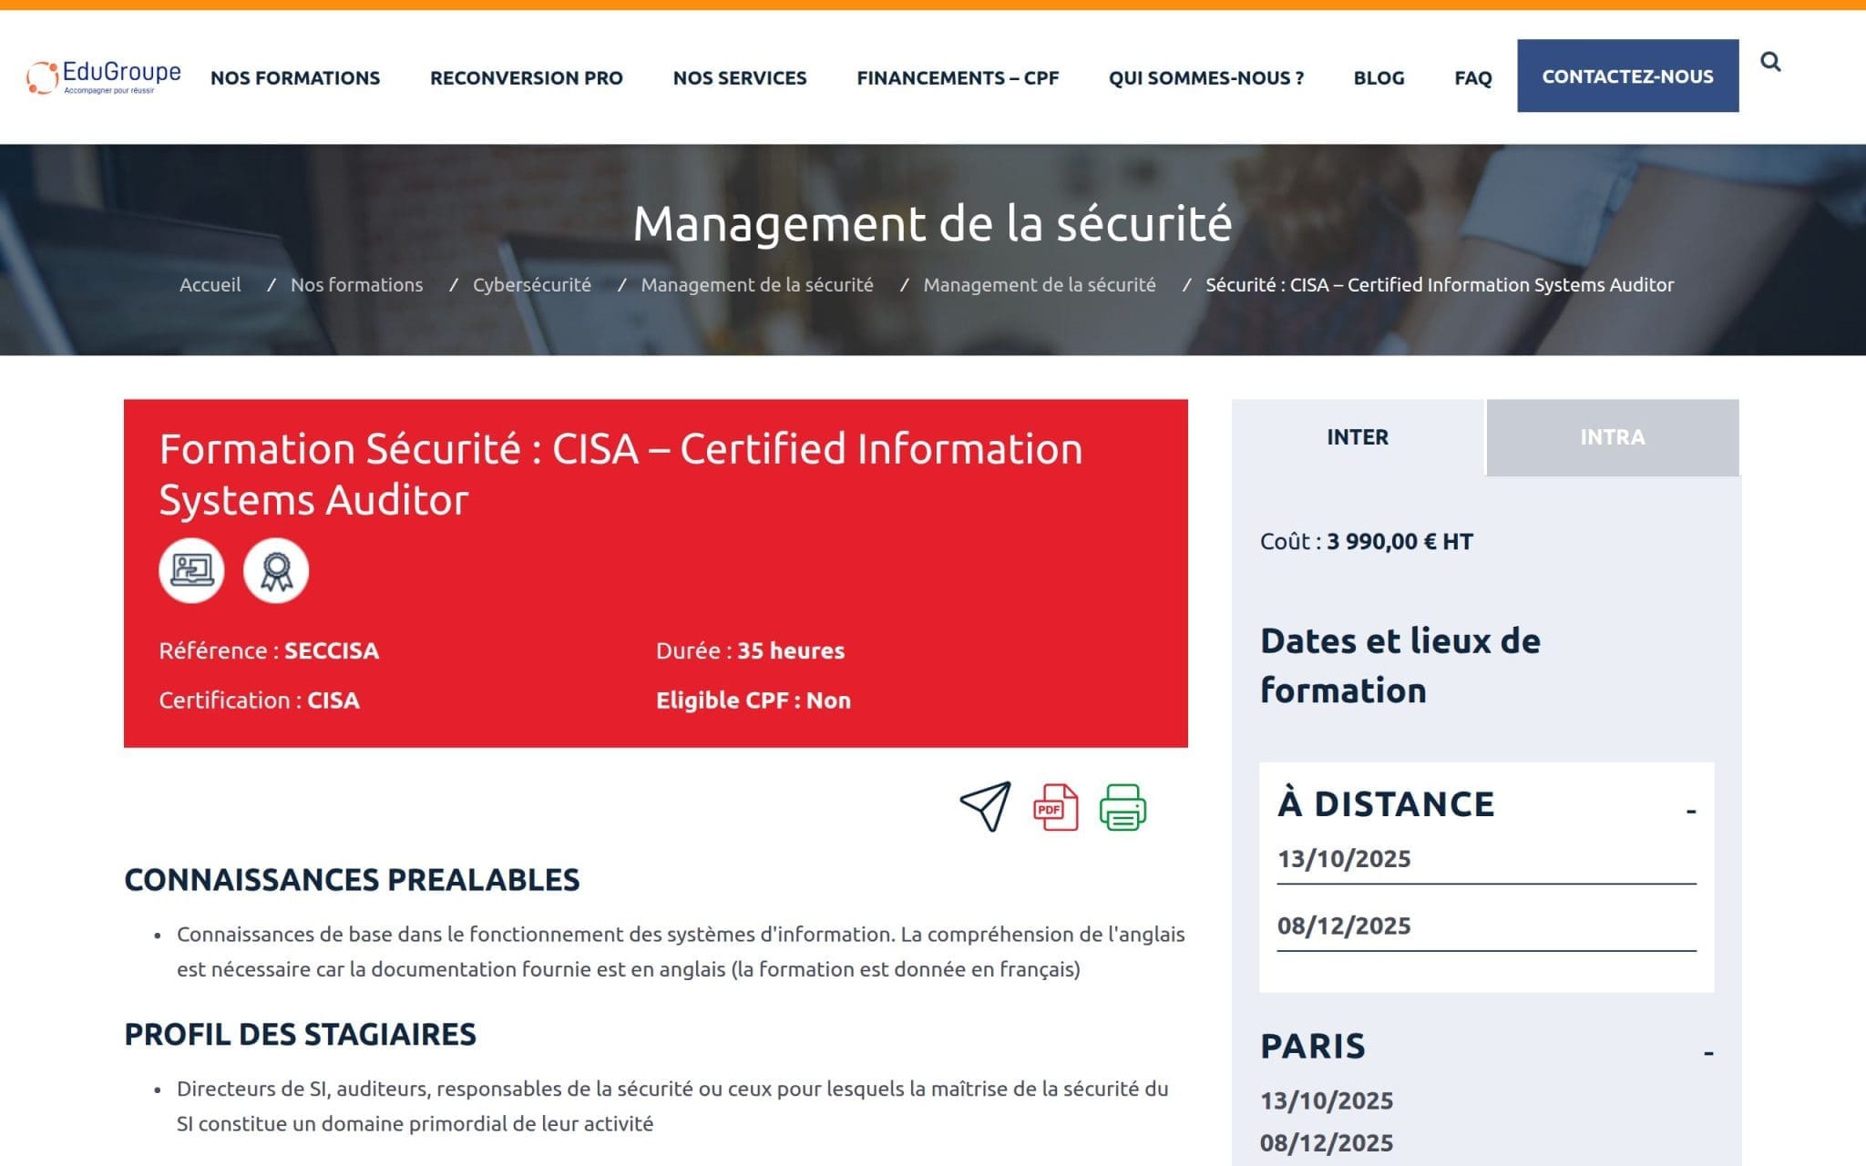Open the RECONVERSION PRO menu
This screenshot has height=1166, width=1866.
527,77
